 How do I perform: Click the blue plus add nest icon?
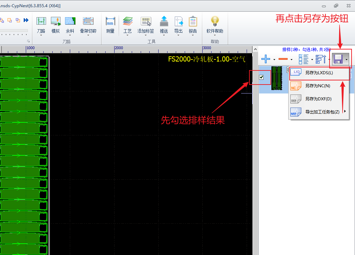click(x=266, y=59)
